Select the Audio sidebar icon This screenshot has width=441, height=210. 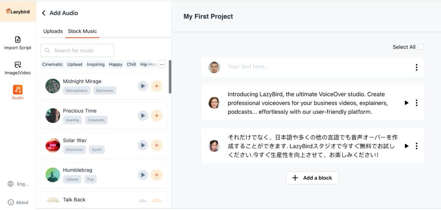coord(18,92)
